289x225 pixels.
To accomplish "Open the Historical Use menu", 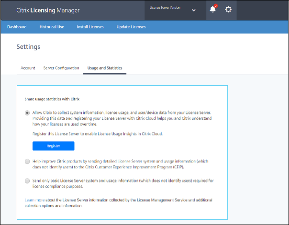I will click(x=52, y=27).
